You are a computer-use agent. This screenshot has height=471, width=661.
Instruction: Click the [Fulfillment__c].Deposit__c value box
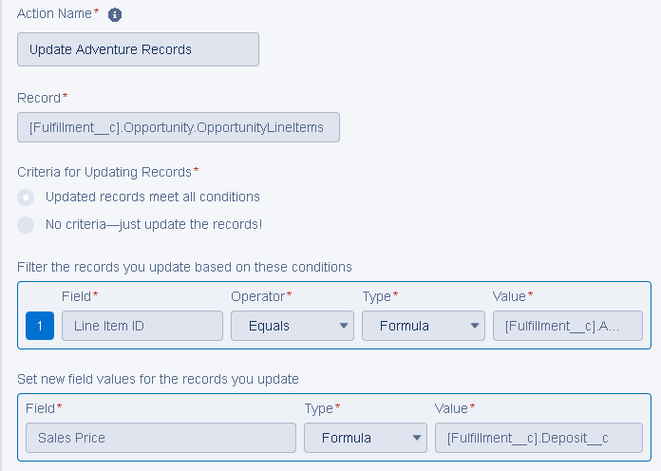[538, 438]
